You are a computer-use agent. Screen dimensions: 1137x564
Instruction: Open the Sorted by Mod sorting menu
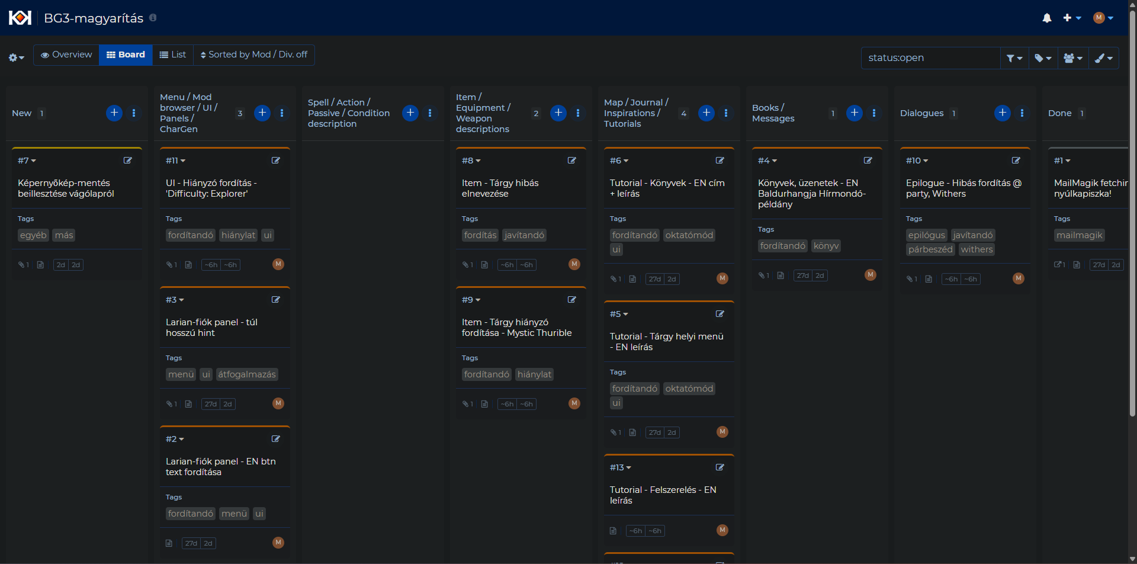click(x=254, y=55)
